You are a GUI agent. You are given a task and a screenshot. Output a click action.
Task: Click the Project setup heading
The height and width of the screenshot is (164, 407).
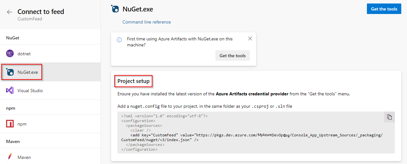[133, 81]
